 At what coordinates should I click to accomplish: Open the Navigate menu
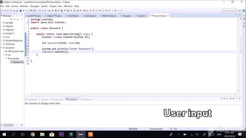(x=35, y=6)
